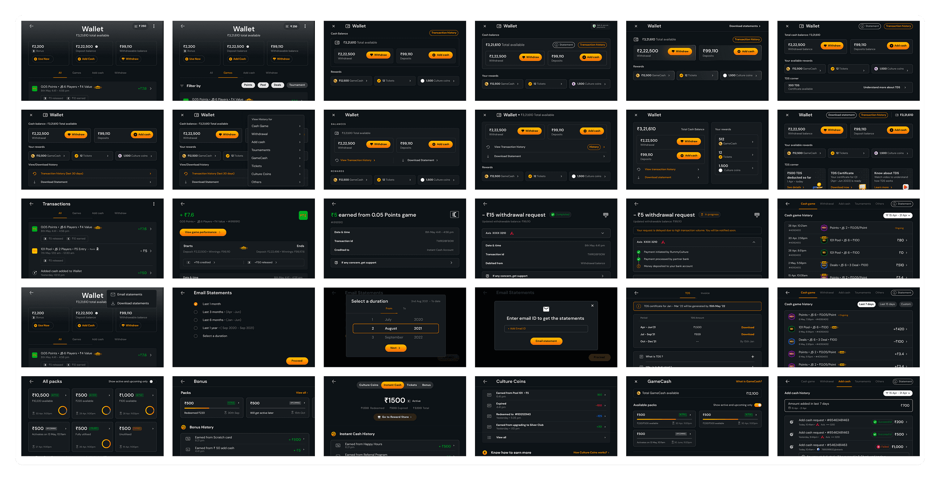The image size is (940, 477).
Task: Close the GameCash screen with the X icon
Action: [x=636, y=382]
